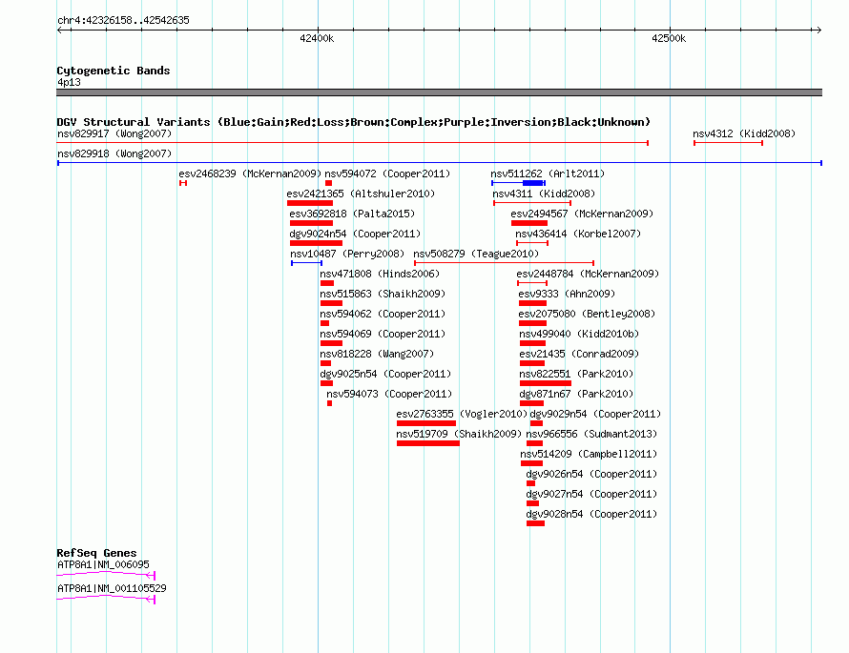849x653 pixels.
Task: Open nsv515863 (Shaikh2009) variant
Action: pyautogui.click(x=383, y=294)
